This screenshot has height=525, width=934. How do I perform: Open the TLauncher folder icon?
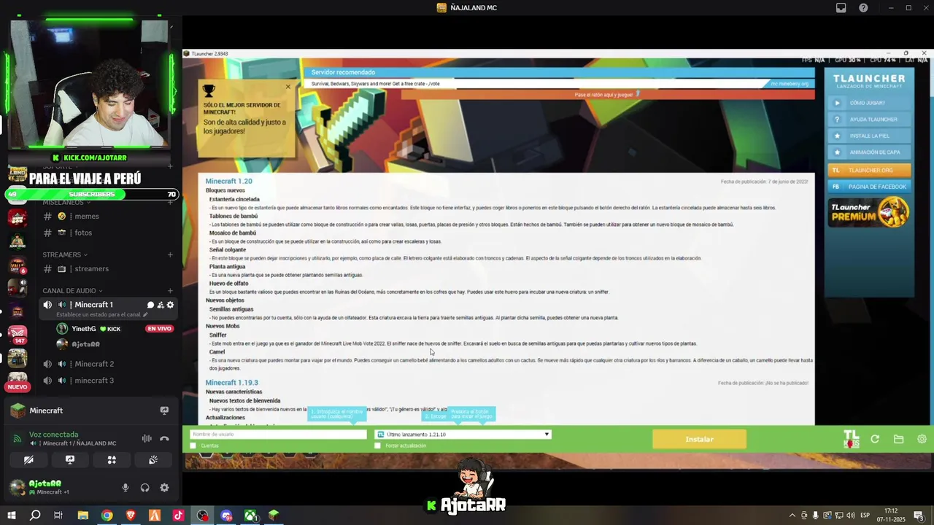(898, 439)
